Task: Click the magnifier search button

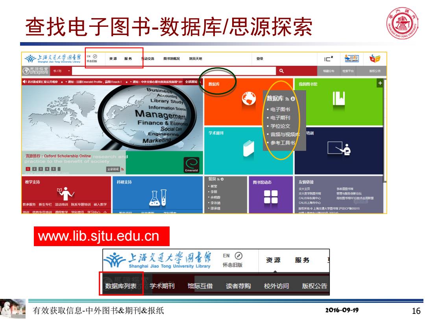Action: pyautogui.click(x=282, y=71)
